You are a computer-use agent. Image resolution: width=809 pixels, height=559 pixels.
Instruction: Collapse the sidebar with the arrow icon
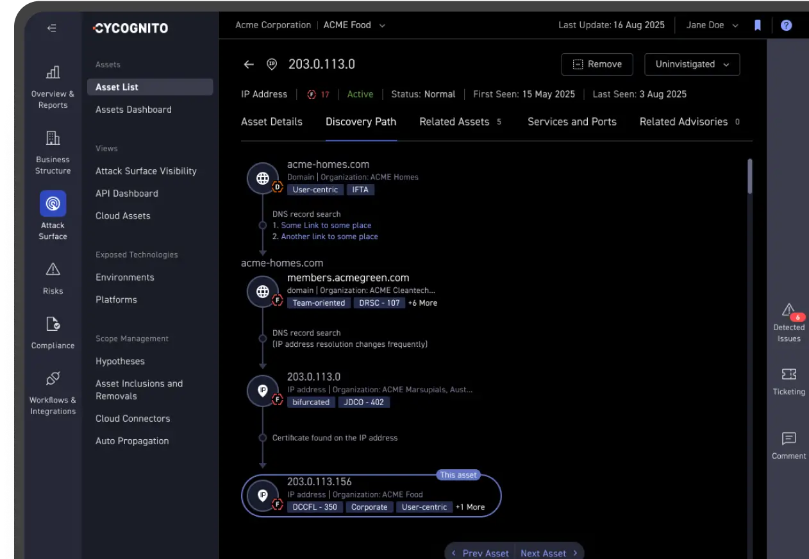click(52, 28)
